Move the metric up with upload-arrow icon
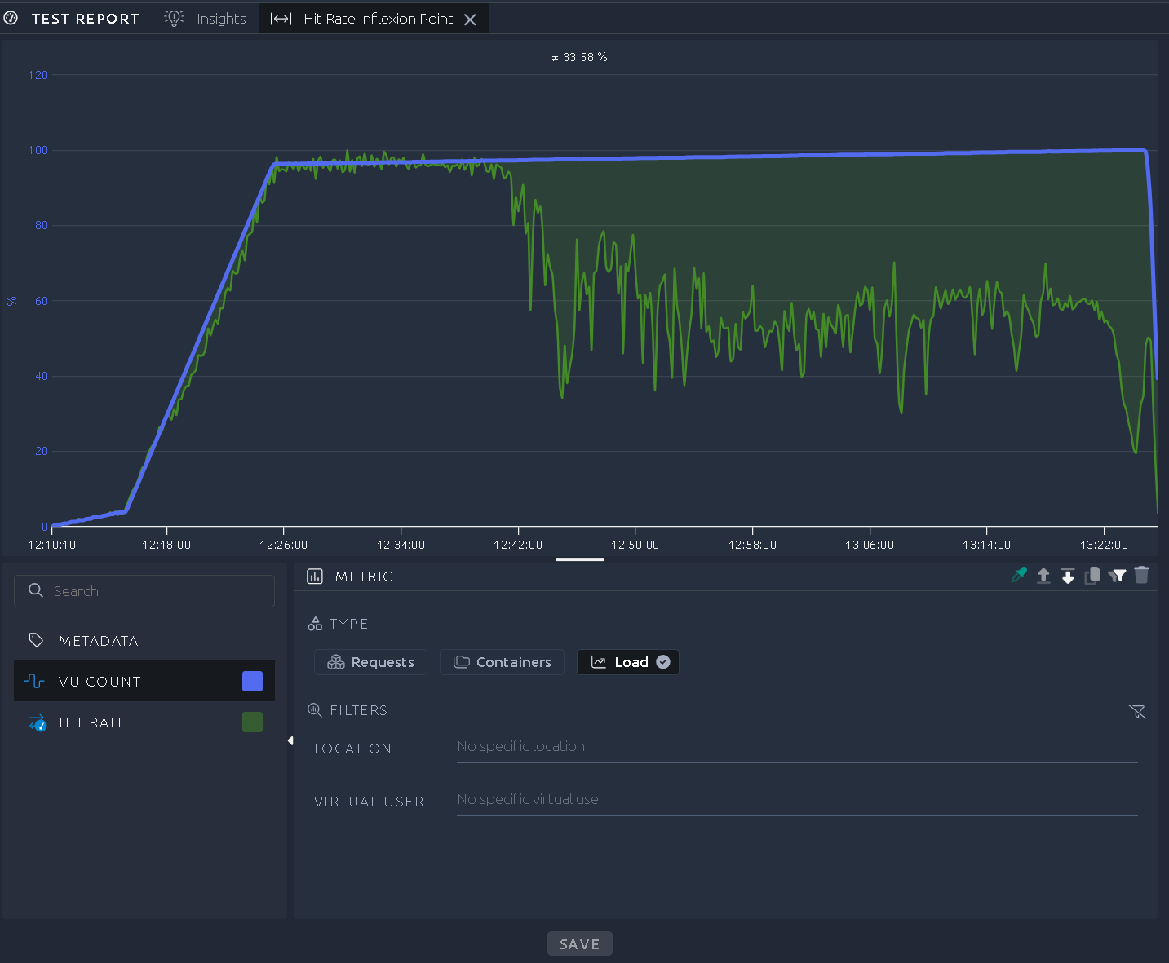This screenshot has width=1169, height=963. 1043,576
